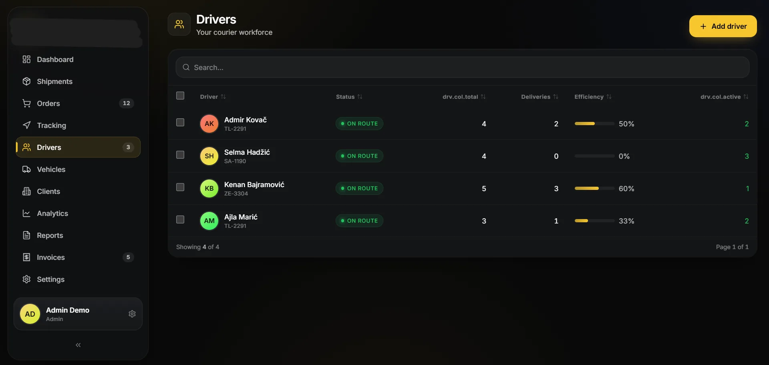Sort table by Efficiency column
The height and width of the screenshot is (365, 769).
[593, 97]
